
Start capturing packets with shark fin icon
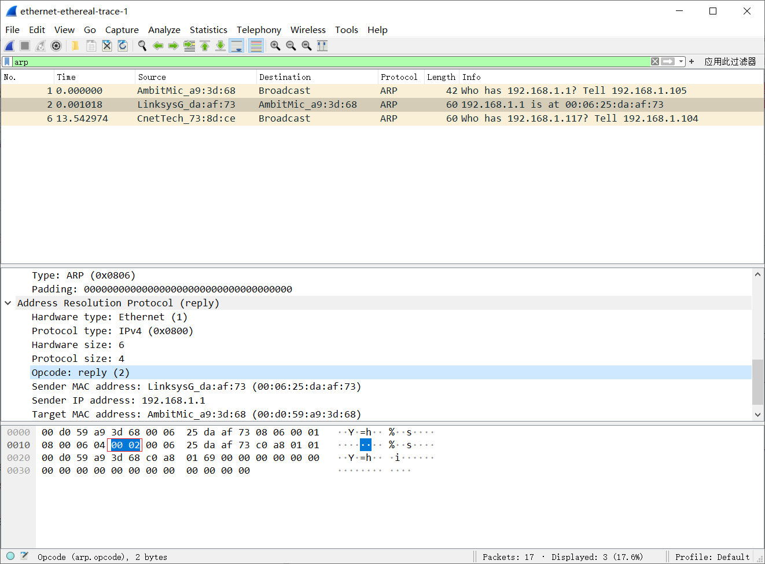pos(9,46)
